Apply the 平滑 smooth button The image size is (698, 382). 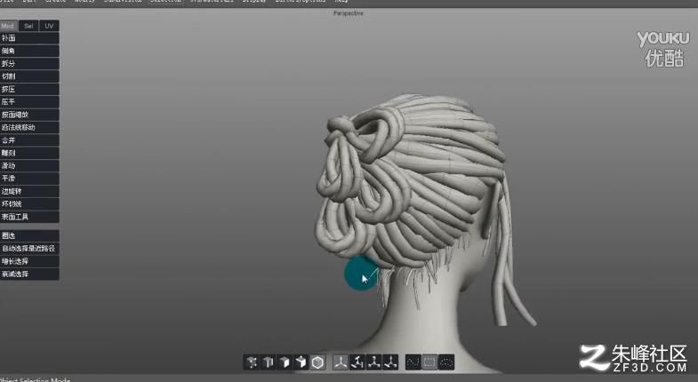point(29,179)
